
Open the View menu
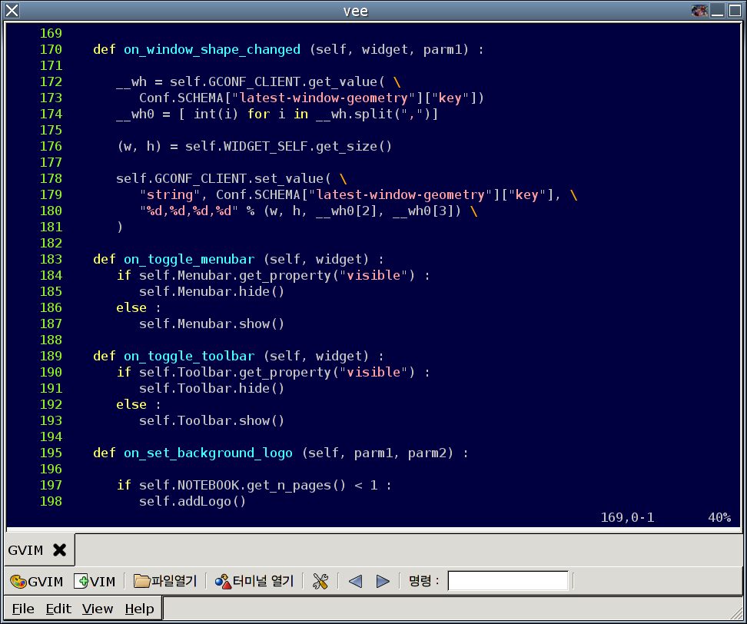point(98,609)
